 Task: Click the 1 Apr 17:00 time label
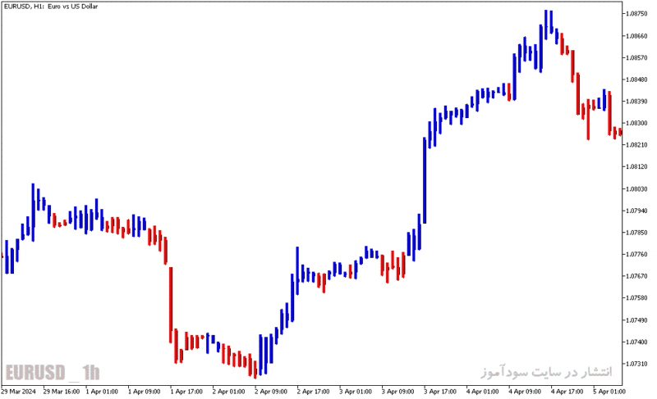(x=186, y=392)
